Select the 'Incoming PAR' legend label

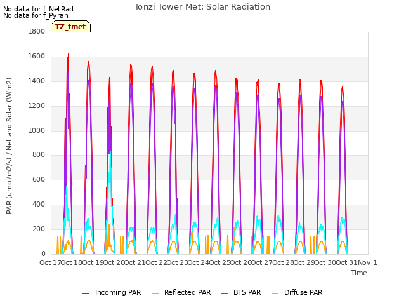[118, 292]
